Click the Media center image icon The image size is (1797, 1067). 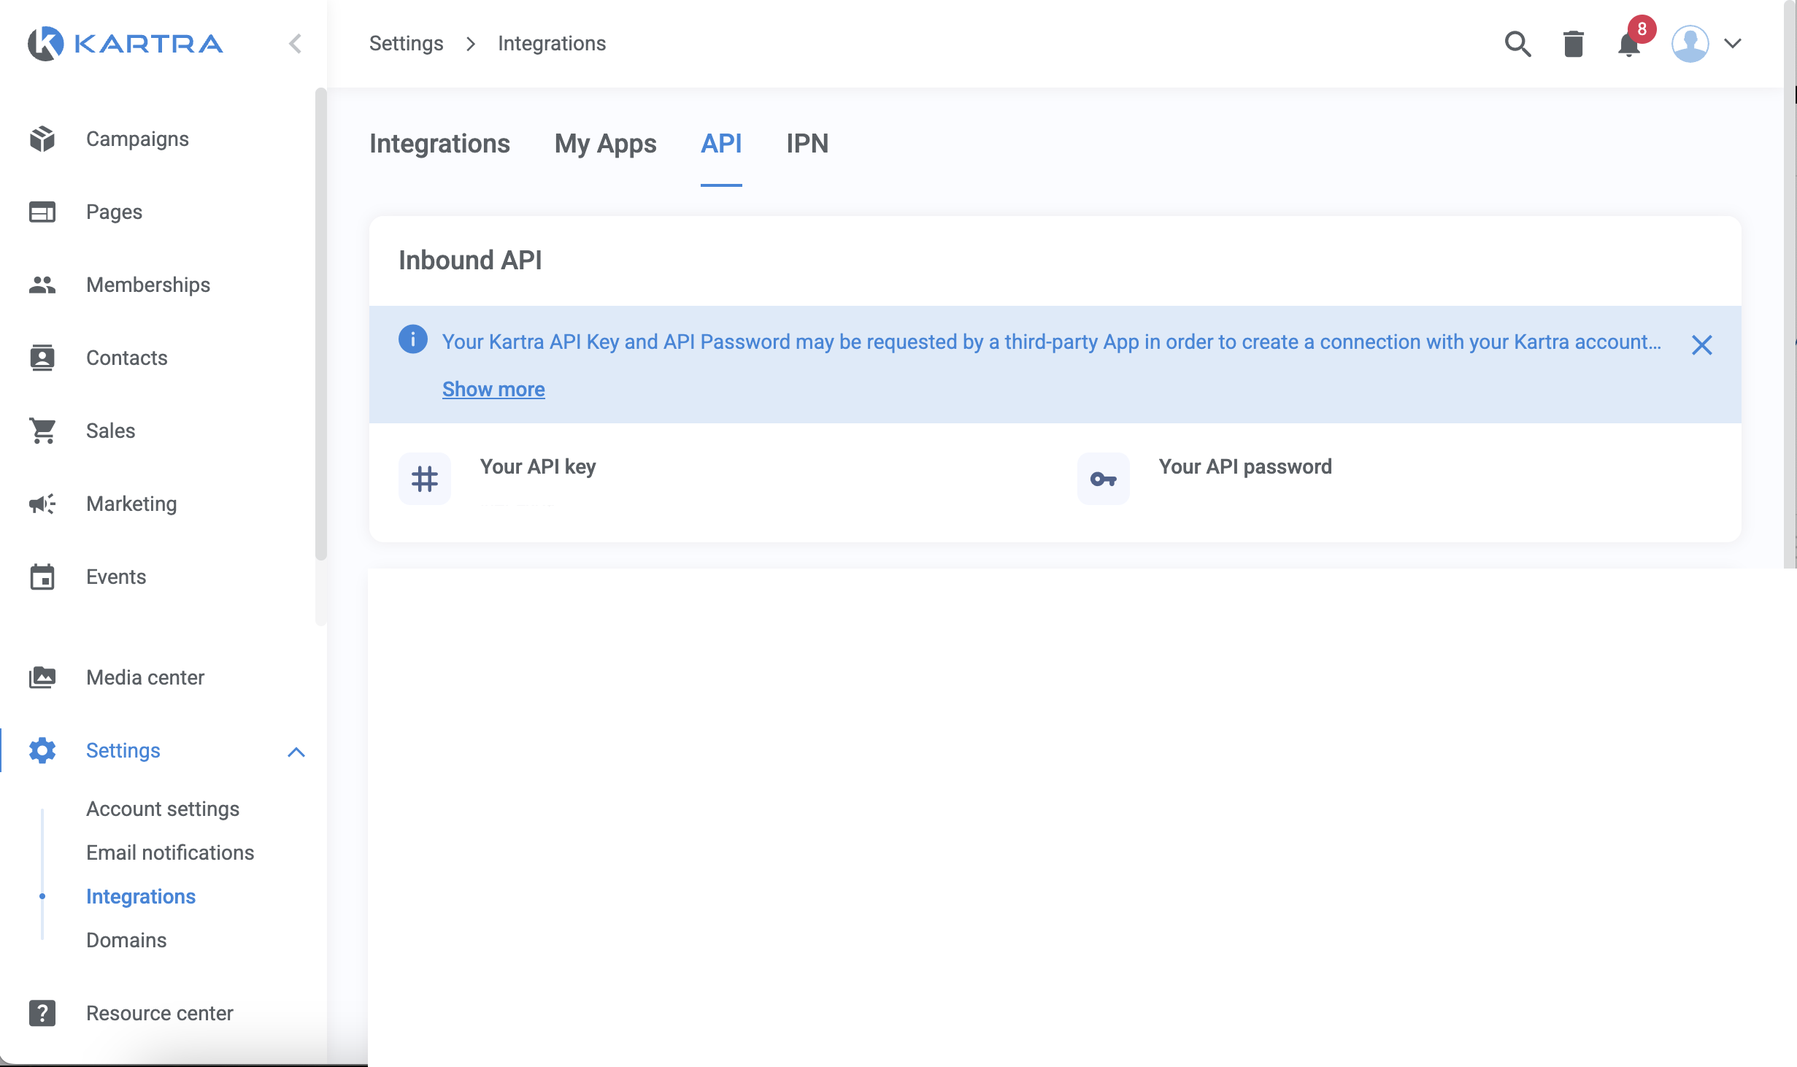coord(42,677)
